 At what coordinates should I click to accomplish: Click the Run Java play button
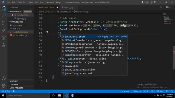click(161, 7)
